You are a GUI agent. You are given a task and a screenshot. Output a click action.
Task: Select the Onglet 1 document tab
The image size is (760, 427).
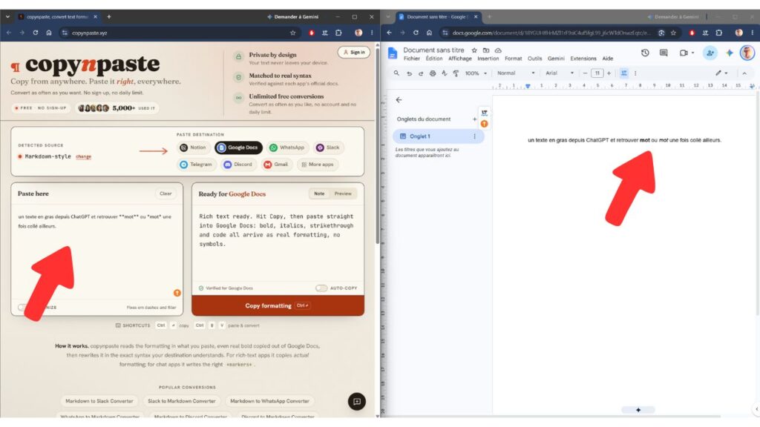[438, 136]
